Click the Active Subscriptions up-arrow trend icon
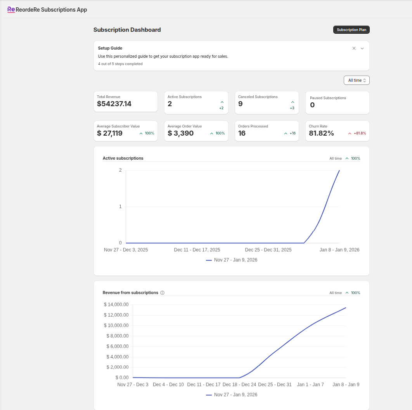Viewport: 412px width, 410px height. coord(222,102)
